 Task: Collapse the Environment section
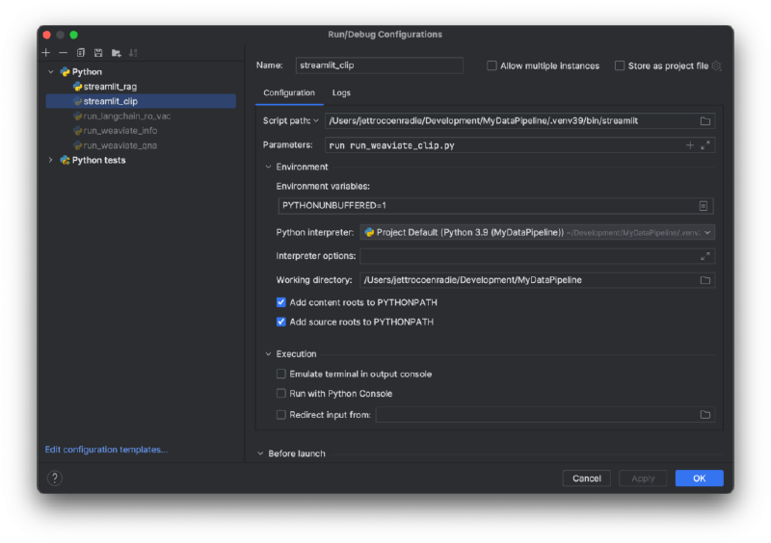pos(269,168)
